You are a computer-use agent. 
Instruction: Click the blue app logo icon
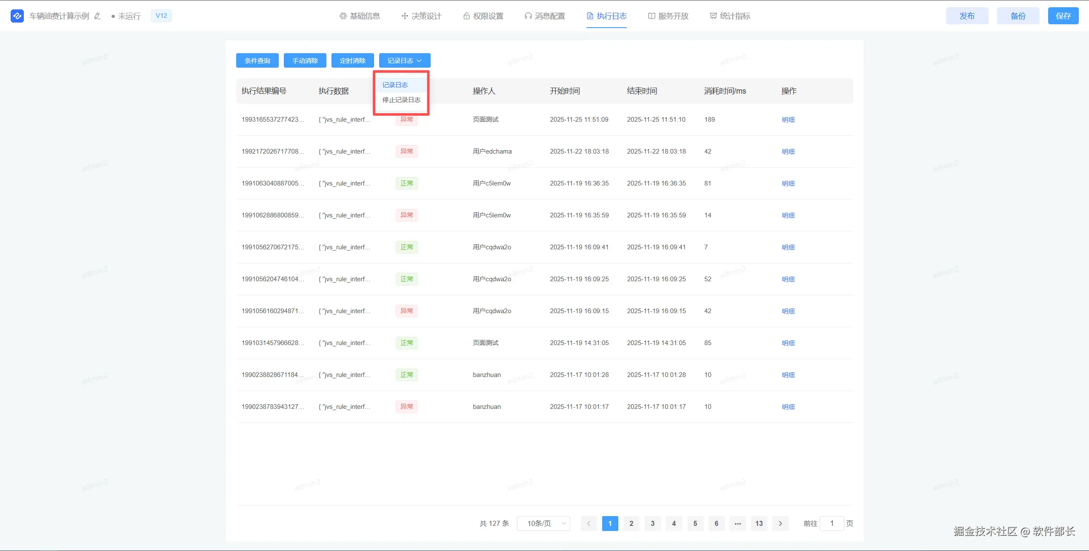[x=17, y=16]
